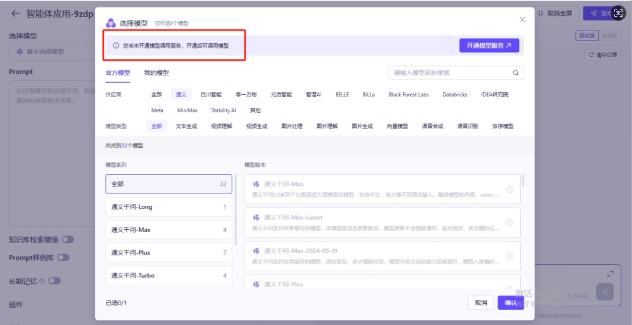Click the model icon in 暂未选择模型 field
This screenshot has height=325, width=632.
20,51
